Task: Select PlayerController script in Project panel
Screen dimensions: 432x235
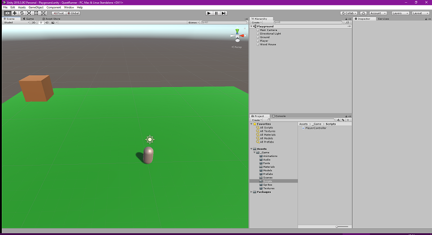Action: click(315, 128)
